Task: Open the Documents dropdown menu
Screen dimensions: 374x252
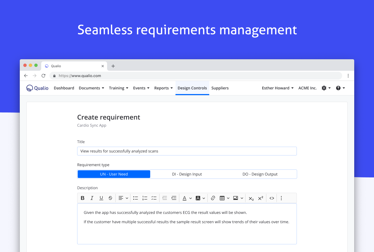Action: 91,88
